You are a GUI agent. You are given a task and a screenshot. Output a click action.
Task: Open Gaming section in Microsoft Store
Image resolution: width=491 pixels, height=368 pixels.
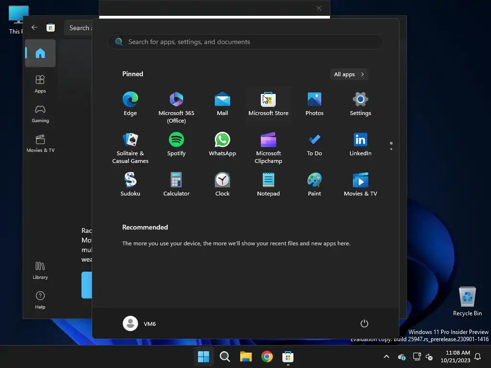[40, 114]
